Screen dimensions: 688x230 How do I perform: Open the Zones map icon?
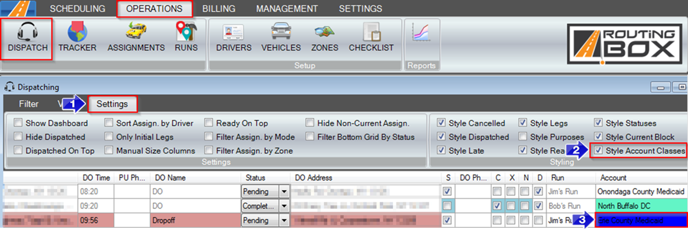click(x=325, y=33)
